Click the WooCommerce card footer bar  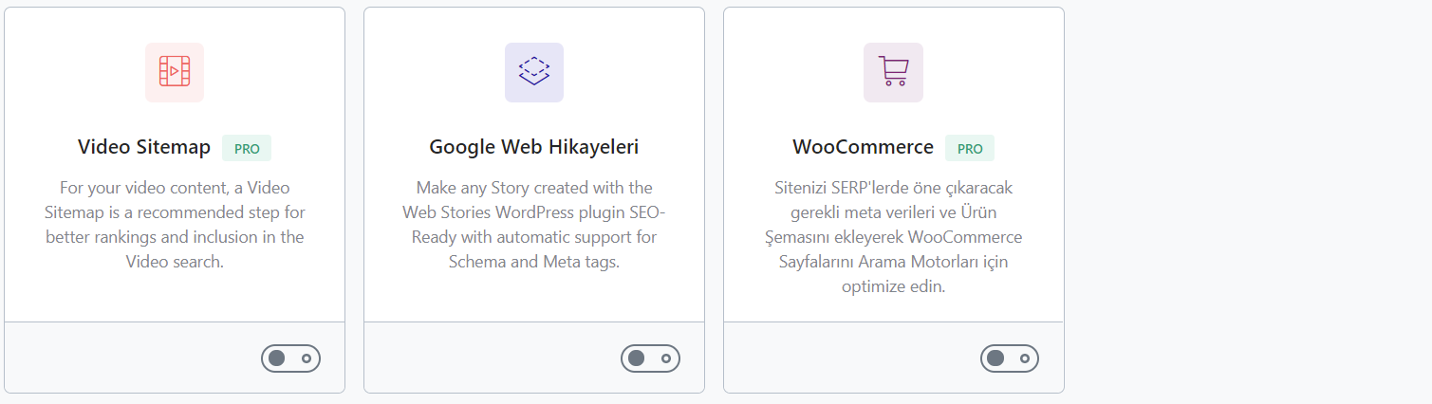[893, 358]
